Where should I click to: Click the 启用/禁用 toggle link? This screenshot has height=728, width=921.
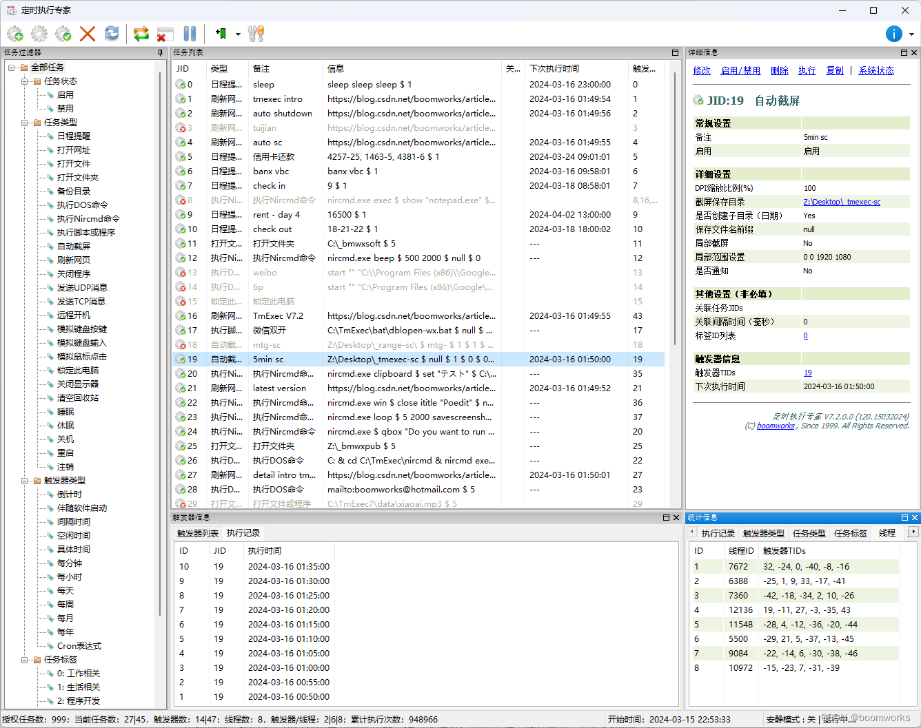tap(740, 71)
